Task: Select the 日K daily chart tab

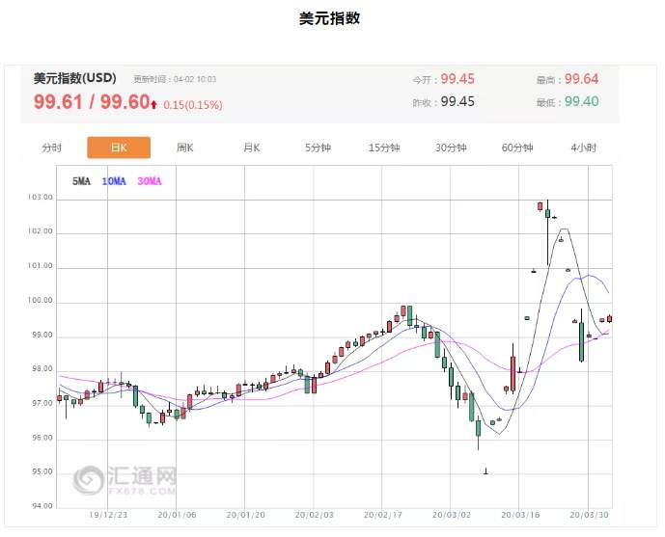Action: 119,148
